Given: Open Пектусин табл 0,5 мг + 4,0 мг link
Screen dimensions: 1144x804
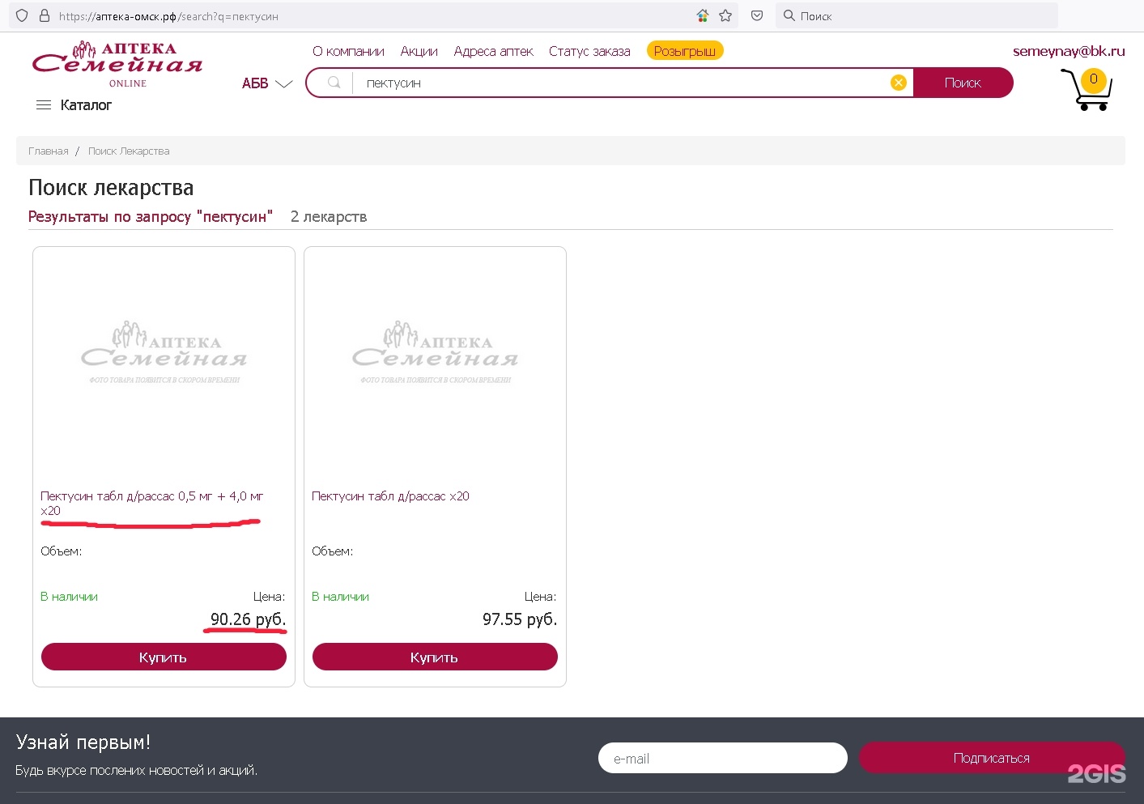Looking at the screenshot, I should (x=152, y=503).
